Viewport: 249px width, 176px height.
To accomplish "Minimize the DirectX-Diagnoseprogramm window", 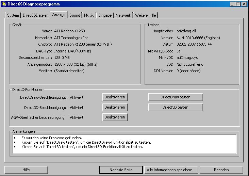I will click(232, 4).
